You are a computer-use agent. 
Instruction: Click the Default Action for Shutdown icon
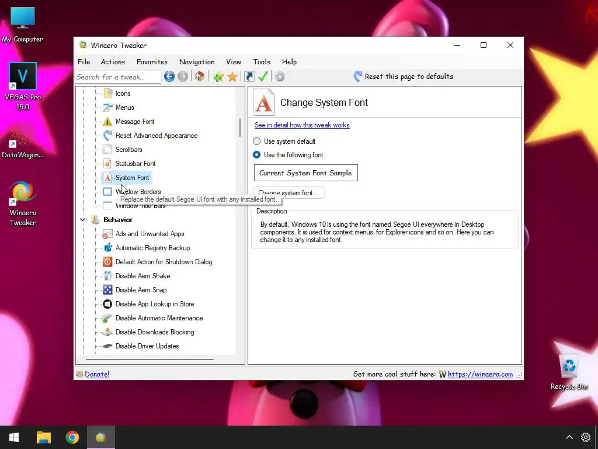pyautogui.click(x=108, y=262)
